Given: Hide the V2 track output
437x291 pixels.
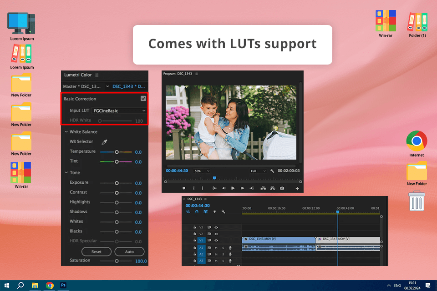Looking at the screenshot, I should click(x=216, y=234).
